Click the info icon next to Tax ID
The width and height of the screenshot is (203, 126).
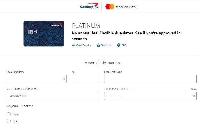(127, 89)
